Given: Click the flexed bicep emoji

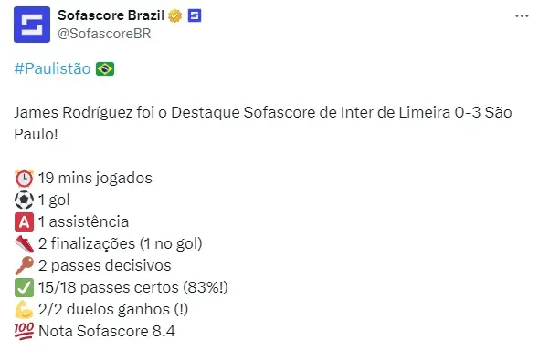Looking at the screenshot, I should click(24, 310).
